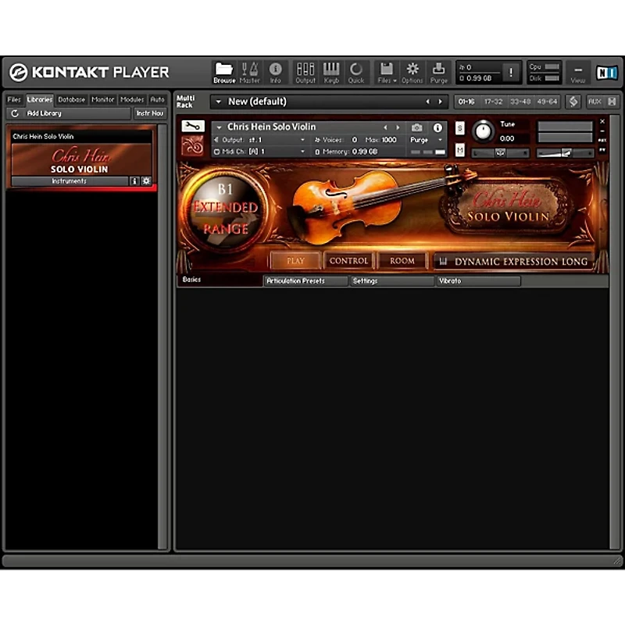Click the panic exclamation button

coord(511,73)
